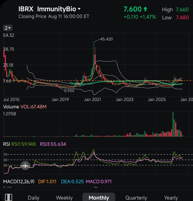The height and width of the screenshot is (201, 193).
Task: Tap the RSI1:59.948 indicator value
Action: pyautogui.click(x=24, y=144)
